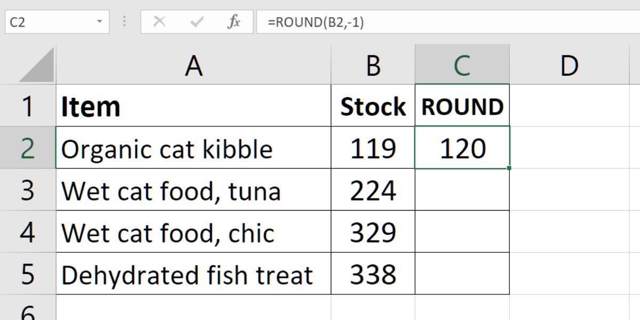The width and height of the screenshot is (640, 320).
Task: Select column C header
Action: click(x=462, y=66)
